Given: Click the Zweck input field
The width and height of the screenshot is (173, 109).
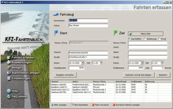Looking at the screenshot, I should (x=148, y=47).
